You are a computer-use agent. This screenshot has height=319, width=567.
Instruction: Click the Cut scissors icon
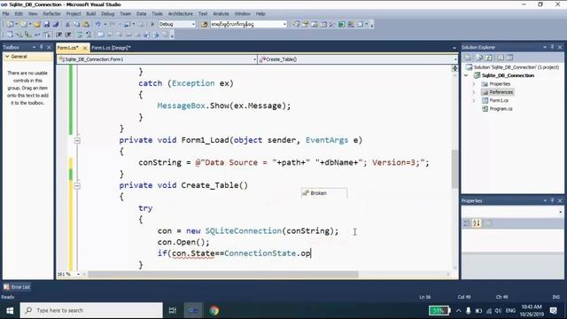(x=67, y=24)
